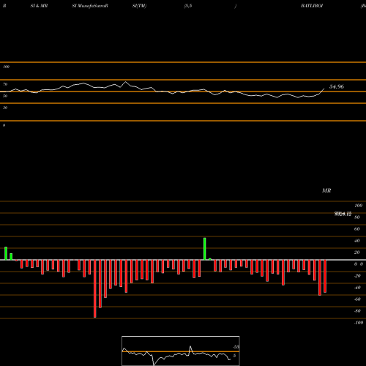Open the mini RSI chart thumbnail

(x=181, y=351)
